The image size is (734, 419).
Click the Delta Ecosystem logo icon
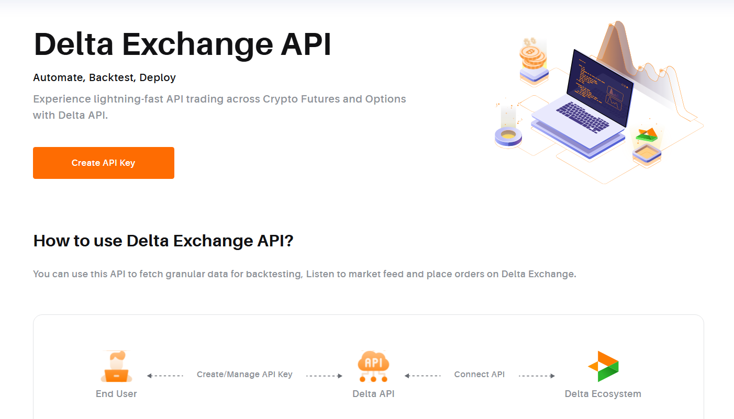[603, 366]
